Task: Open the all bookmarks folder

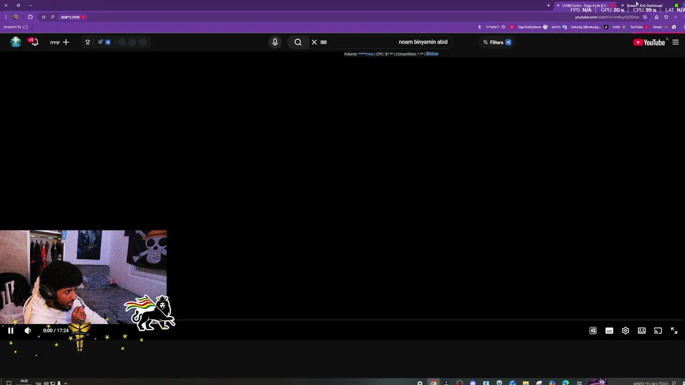Action: (15, 27)
